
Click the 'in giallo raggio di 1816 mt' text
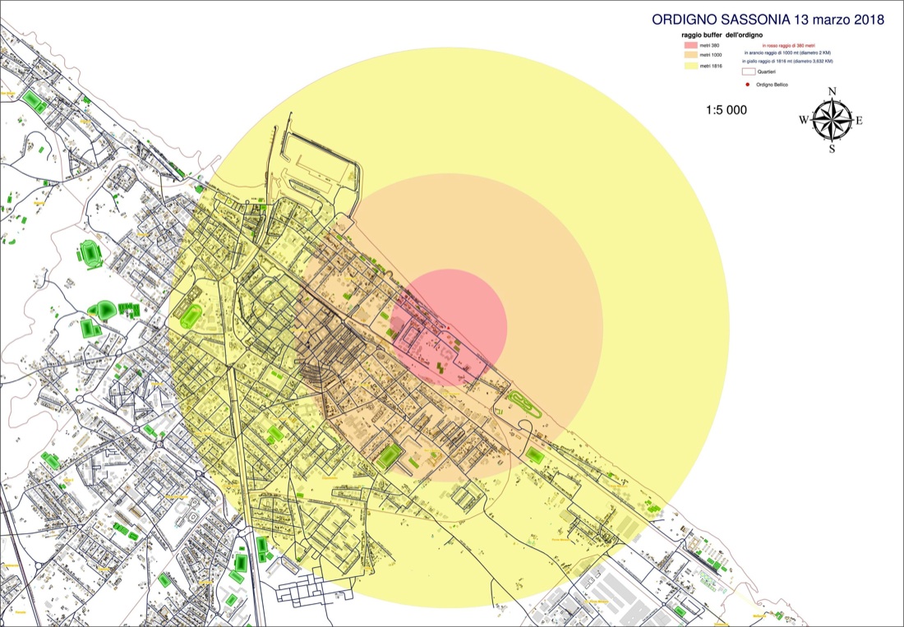(787, 62)
